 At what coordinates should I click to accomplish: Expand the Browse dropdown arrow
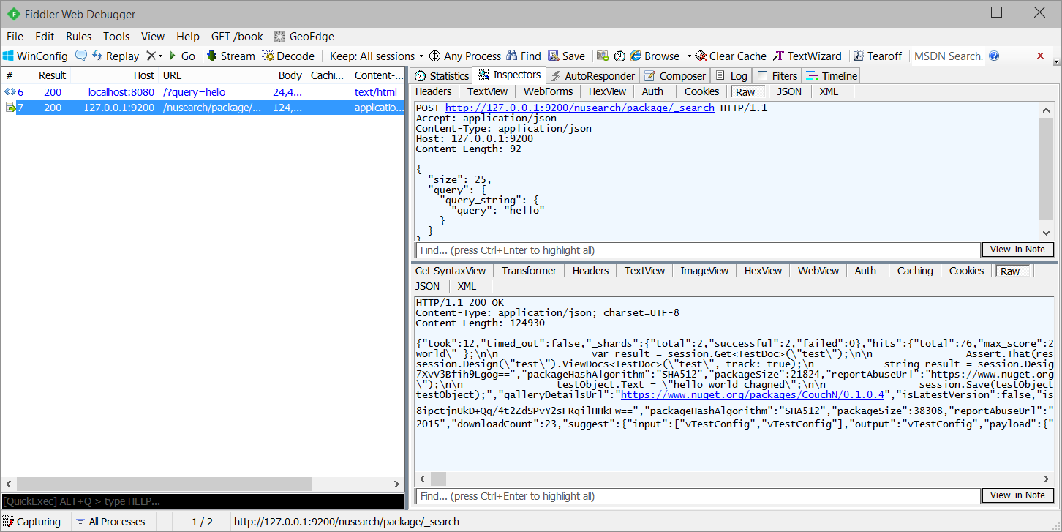[688, 56]
